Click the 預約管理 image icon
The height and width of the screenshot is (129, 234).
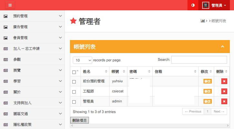[5, 16]
